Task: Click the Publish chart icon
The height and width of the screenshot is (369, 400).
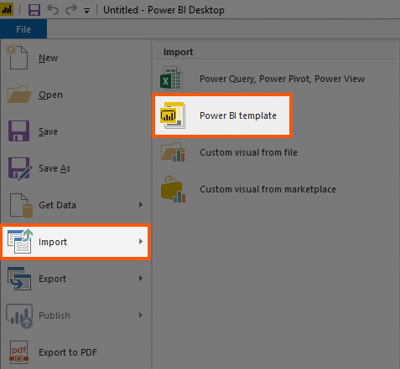Action: pos(19,315)
